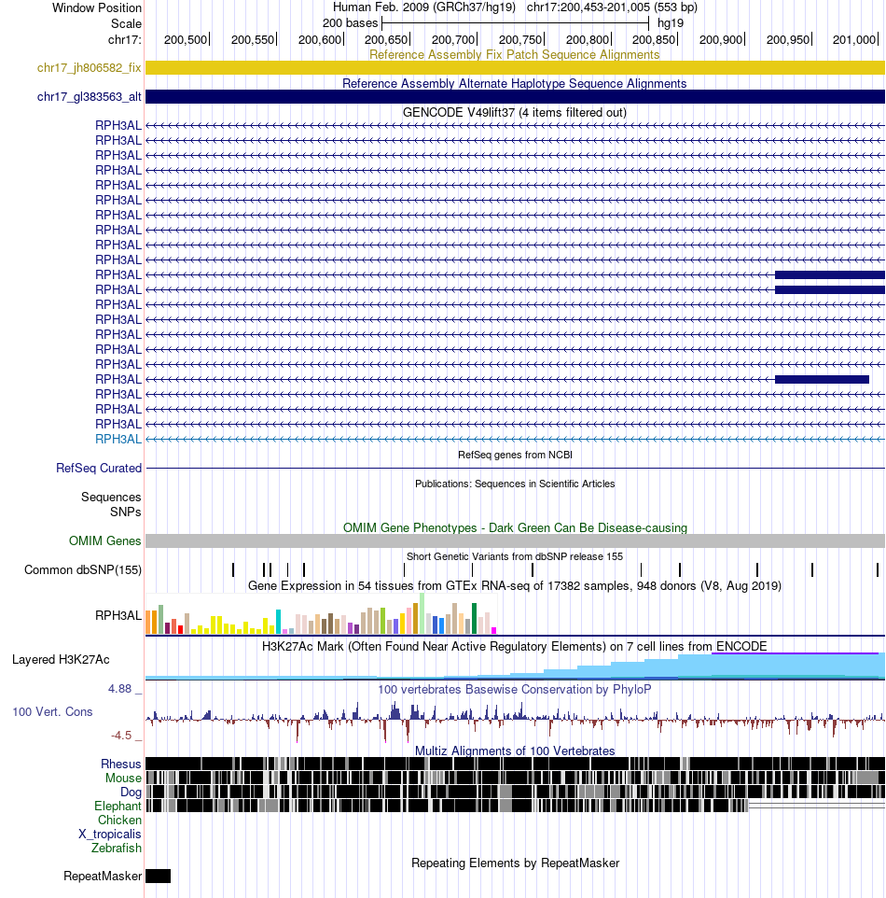
Task: Click the Elephant alignment row label
Action: (x=118, y=806)
